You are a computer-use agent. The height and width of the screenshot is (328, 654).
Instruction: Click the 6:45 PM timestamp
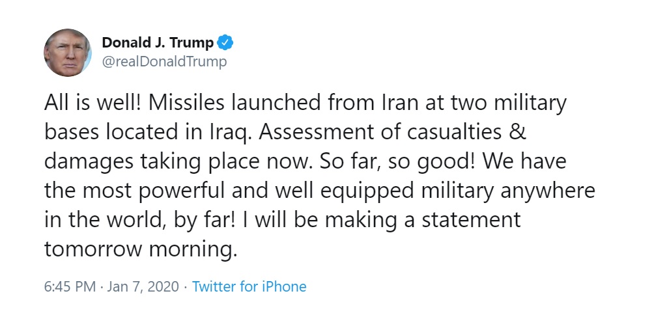click(x=70, y=287)
